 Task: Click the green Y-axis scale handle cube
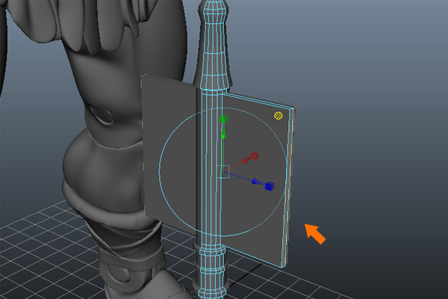224,119
